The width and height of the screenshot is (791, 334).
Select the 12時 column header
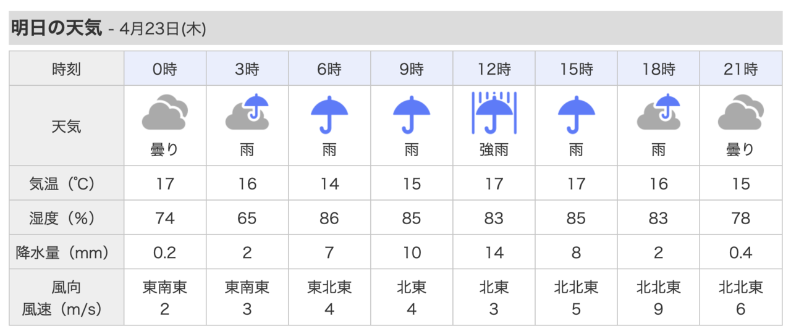[494, 69]
